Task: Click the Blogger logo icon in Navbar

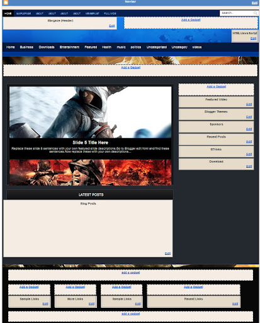Action: coord(6,3)
